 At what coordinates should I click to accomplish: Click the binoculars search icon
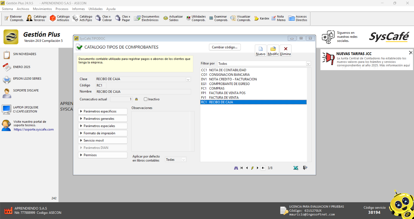[236, 168]
